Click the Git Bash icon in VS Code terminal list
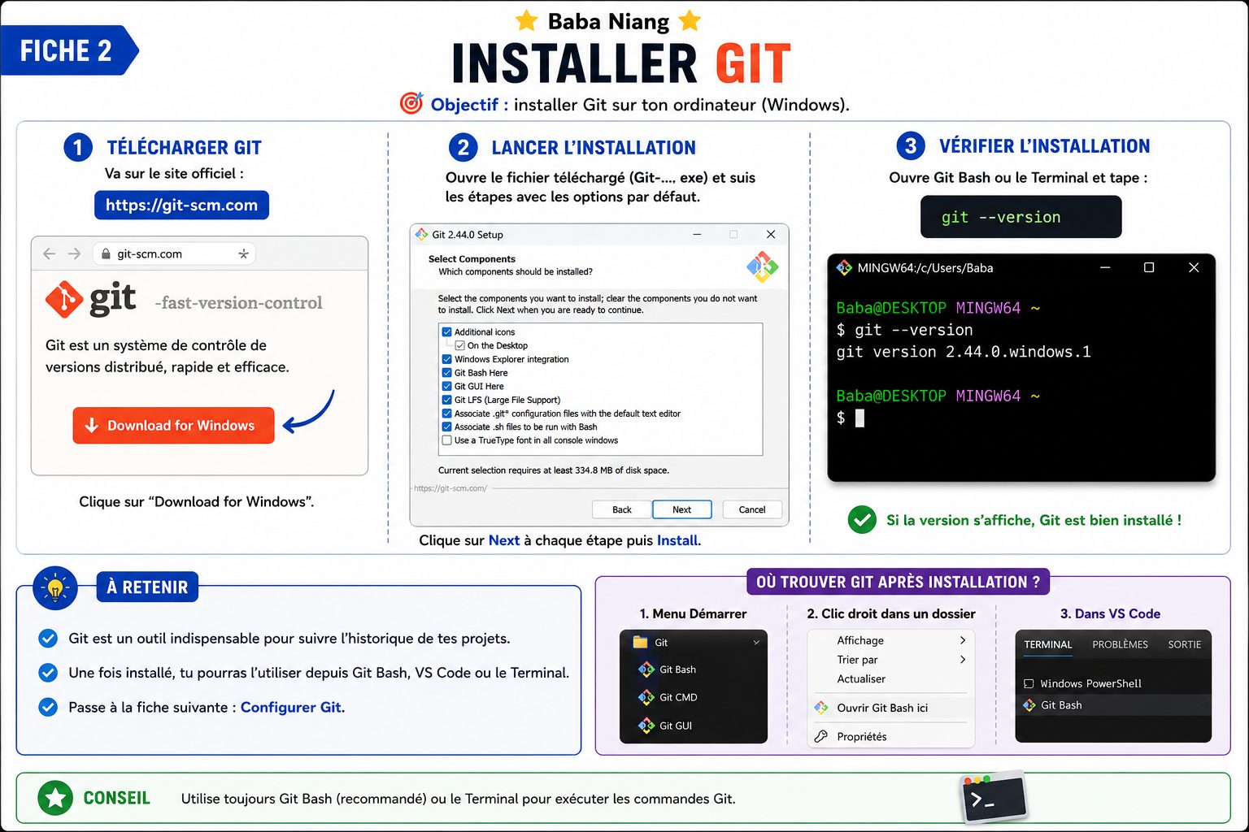The image size is (1249, 832). (1029, 705)
